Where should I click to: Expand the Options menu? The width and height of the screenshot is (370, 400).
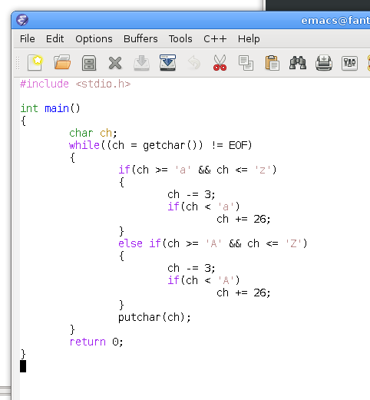(94, 39)
